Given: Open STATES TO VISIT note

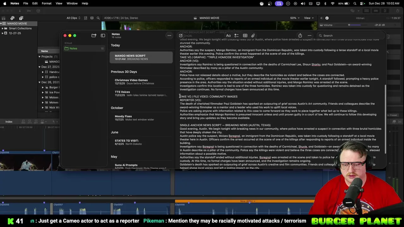Looking at the screenshot, I should tap(141, 142).
